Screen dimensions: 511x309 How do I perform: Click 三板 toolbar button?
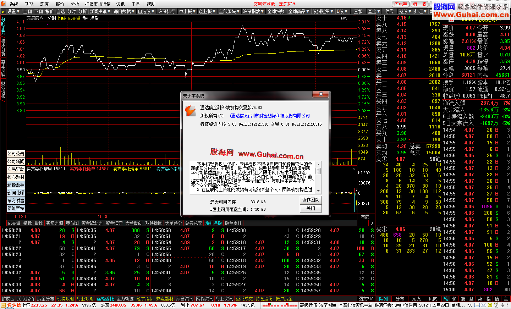click(x=358, y=11)
